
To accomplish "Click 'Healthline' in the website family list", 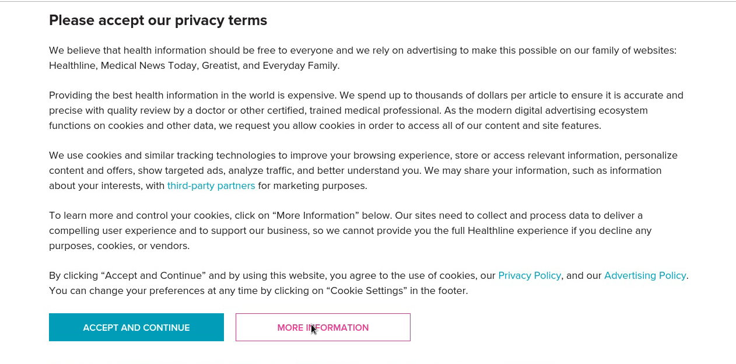I will 72,65.
